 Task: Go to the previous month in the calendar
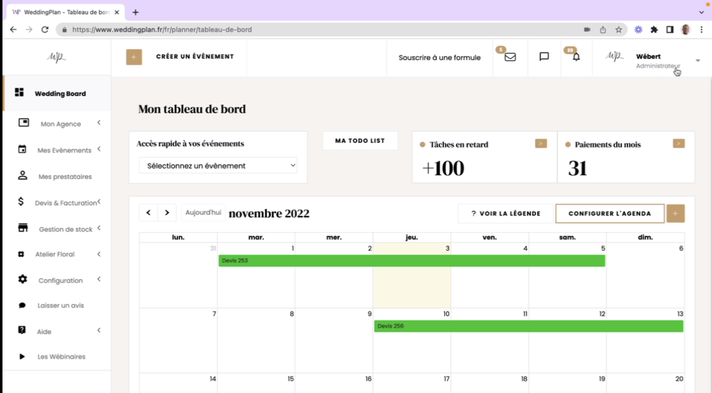(149, 213)
